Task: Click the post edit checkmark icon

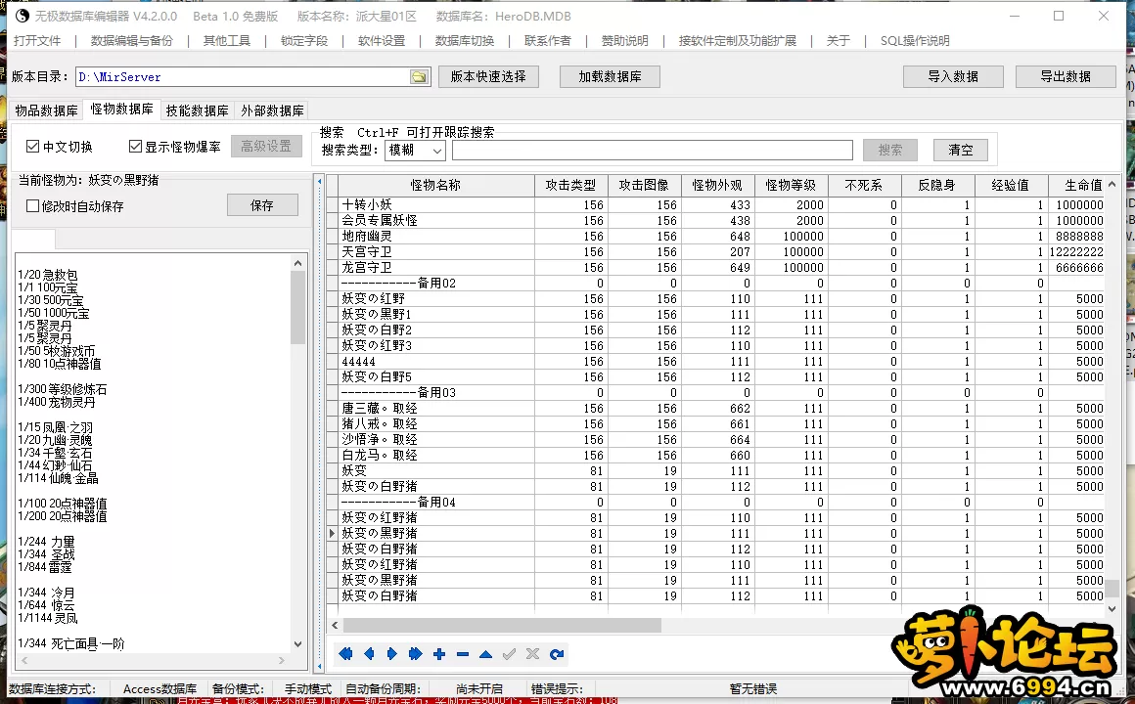Action: click(x=509, y=654)
